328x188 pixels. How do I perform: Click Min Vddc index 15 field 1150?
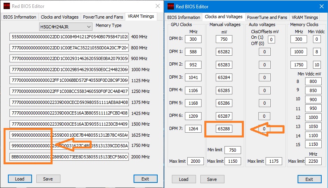pyautogui.click(x=313, y=144)
